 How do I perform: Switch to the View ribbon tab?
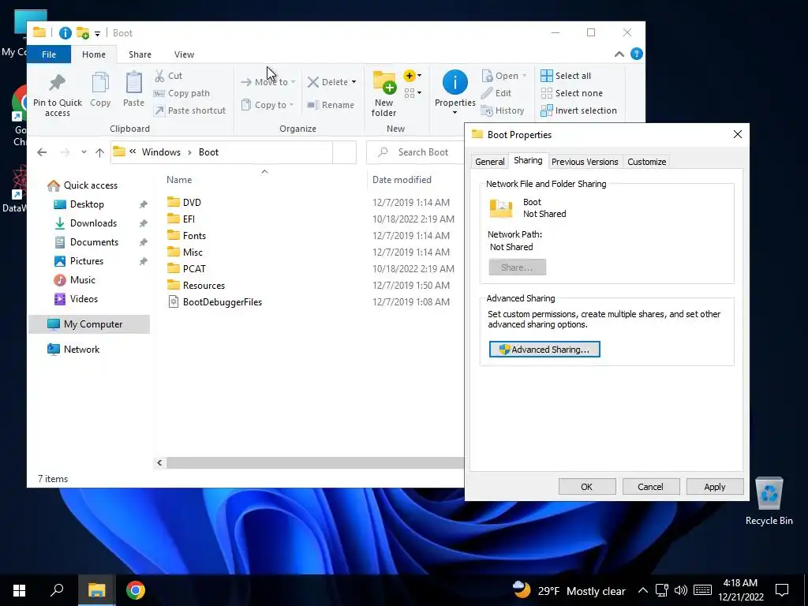click(184, 54)
